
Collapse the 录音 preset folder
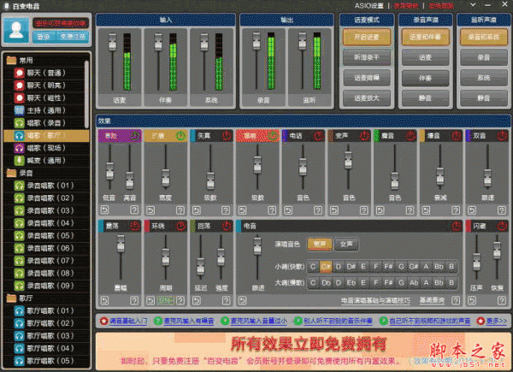[11, 173]
